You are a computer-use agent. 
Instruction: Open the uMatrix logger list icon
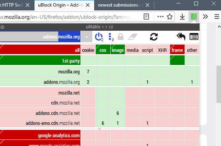click(194, 37)
